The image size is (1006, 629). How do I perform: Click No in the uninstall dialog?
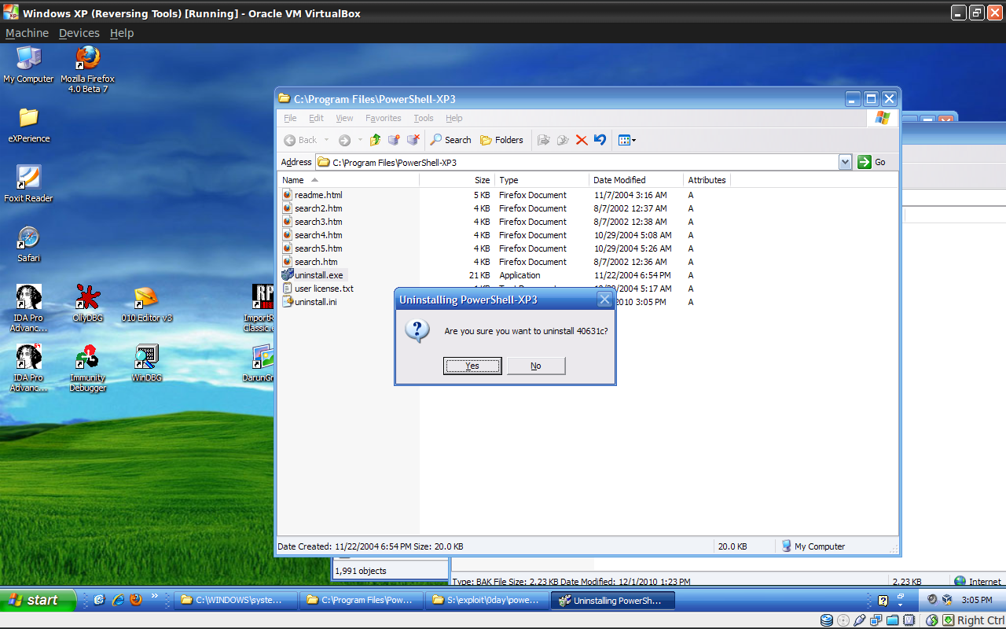click(536, 366)
